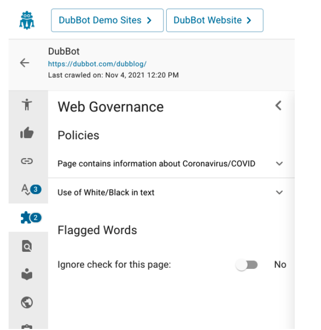Click the Ignore check for this page label
The width and height of the screenshot is (321, 330).
click(114, 265)
